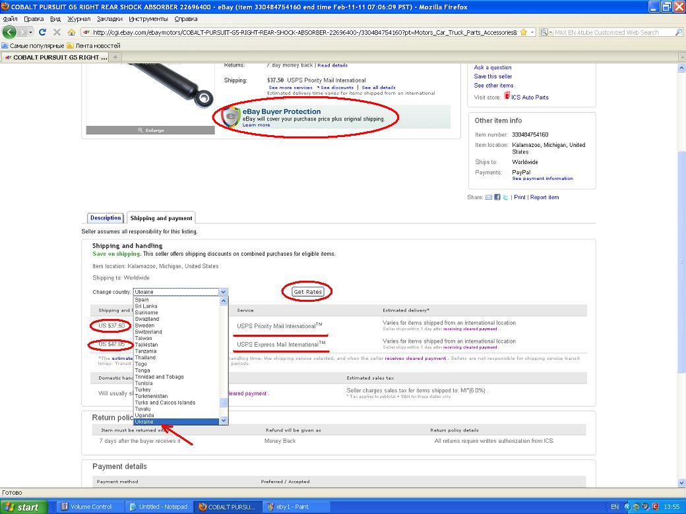Click the red ICS store tag icon
686x514 pixels.
pyautogui.click(x=507, y=96)
